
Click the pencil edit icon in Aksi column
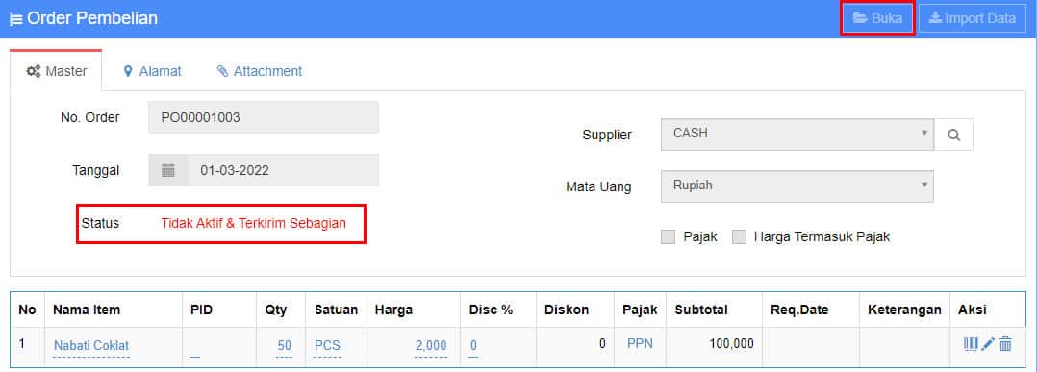[988, 343]
